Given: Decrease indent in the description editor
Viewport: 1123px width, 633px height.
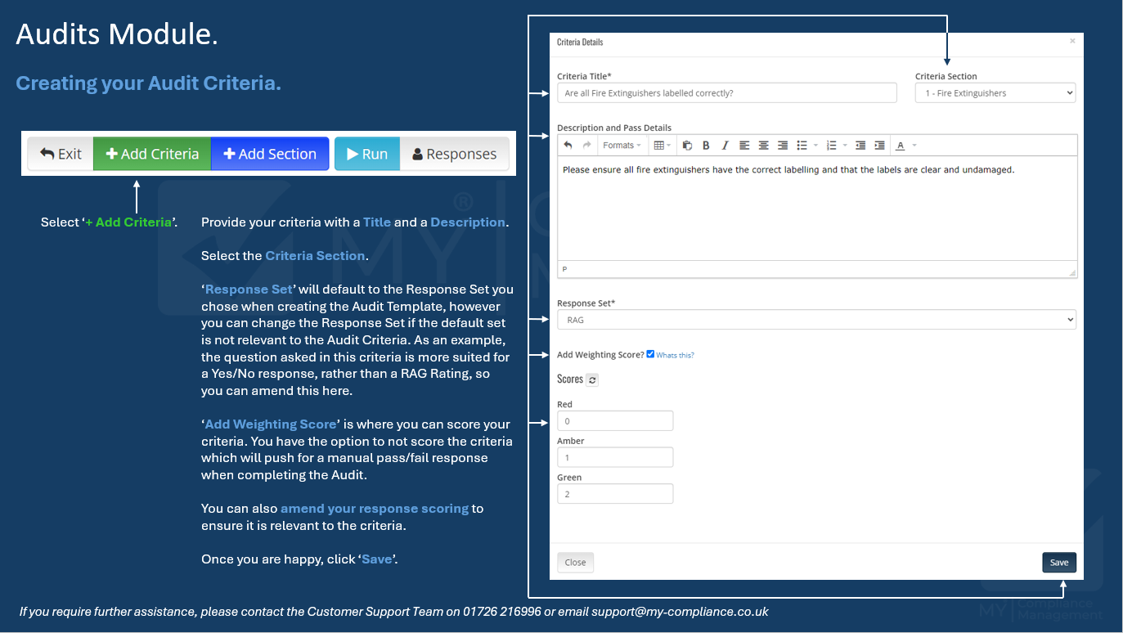Looking at the screenshot, I should click(x=860, y=146).
